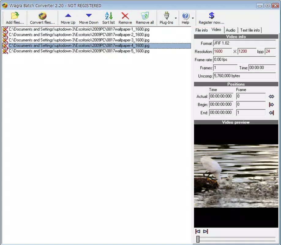Jump preview to beginning marker button
This screenshot has height=245, width=281.
coord(198,231)
